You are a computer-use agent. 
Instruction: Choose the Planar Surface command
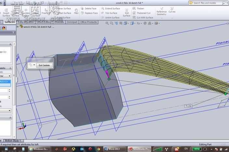(62, 8)
